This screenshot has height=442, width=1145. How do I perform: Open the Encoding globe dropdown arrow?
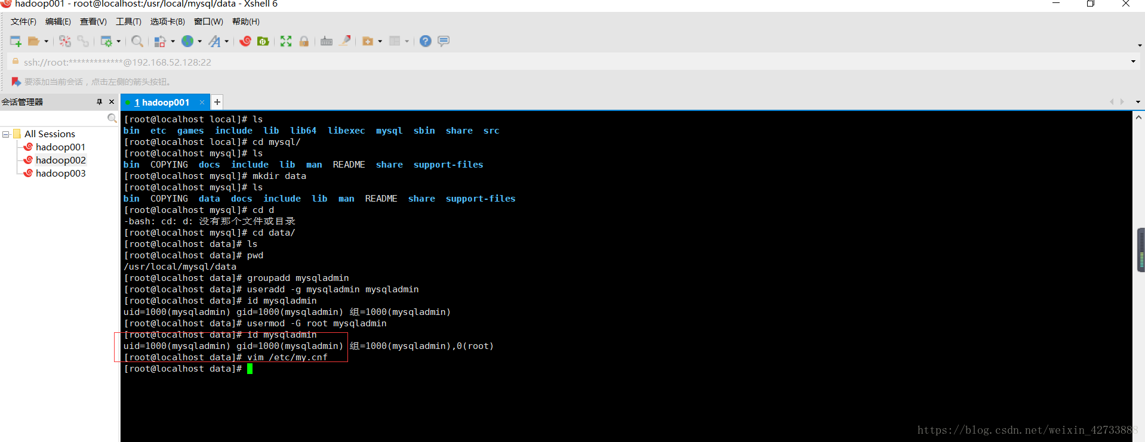[199, 41]
